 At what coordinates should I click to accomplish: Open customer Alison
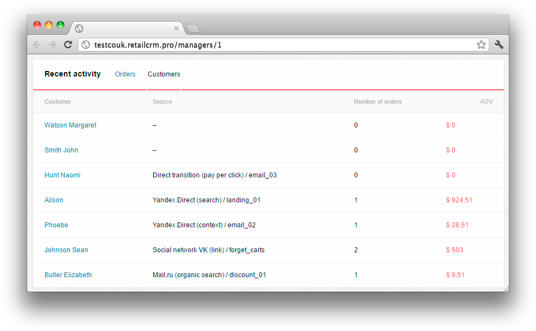[54, 200]
